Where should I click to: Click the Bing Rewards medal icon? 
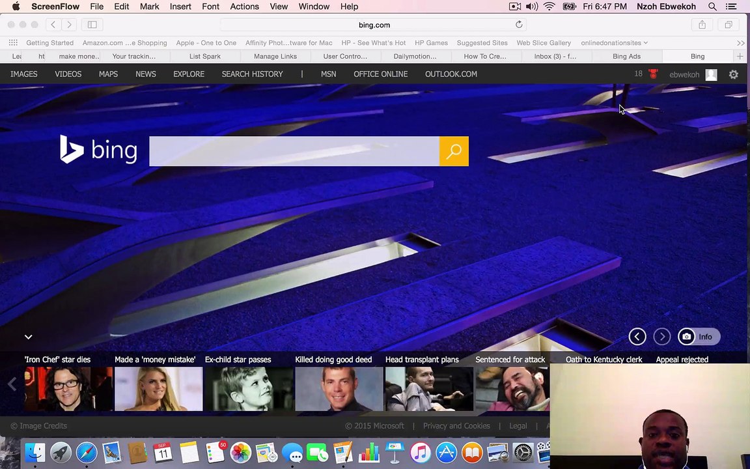pyautogui.click(x=654, y=74)
